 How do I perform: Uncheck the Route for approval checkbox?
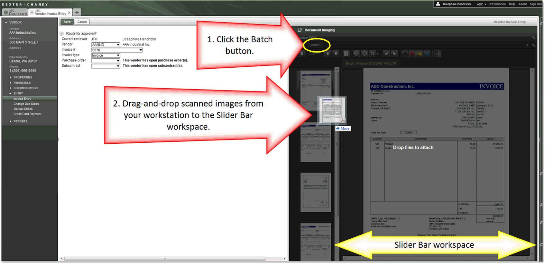(x=61, y=33)
